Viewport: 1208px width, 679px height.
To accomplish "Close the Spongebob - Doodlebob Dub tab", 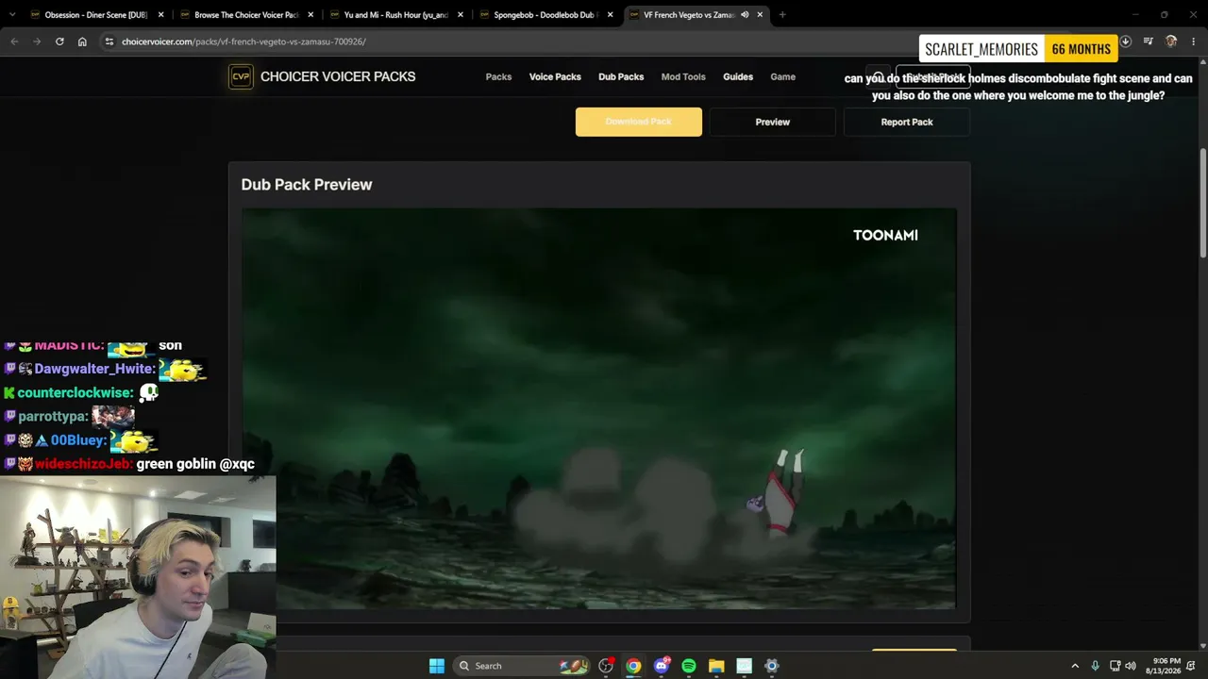I will 611,15.
